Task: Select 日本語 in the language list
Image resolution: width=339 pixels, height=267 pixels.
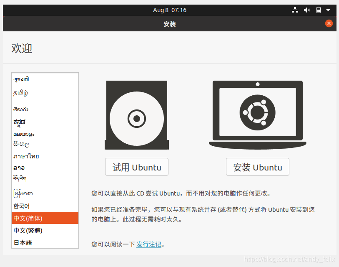Action: [x=45, y=242]
